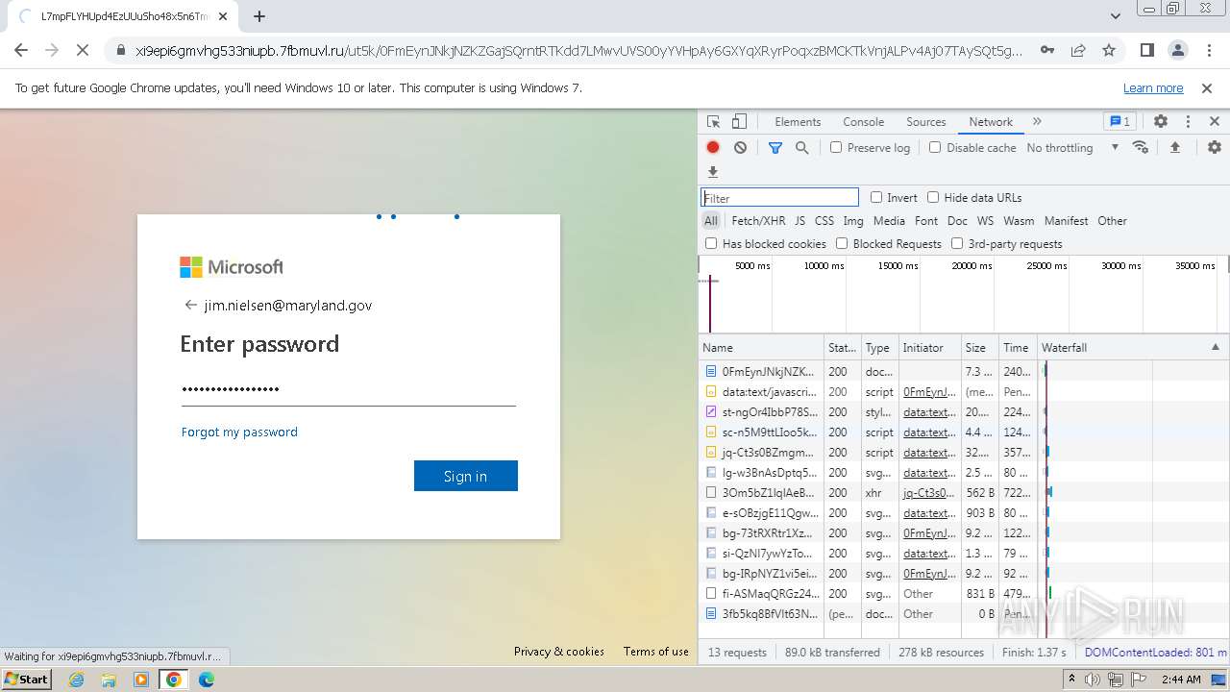Sort requests by Name column
The image size is (1230, 692).
(762, 348)
